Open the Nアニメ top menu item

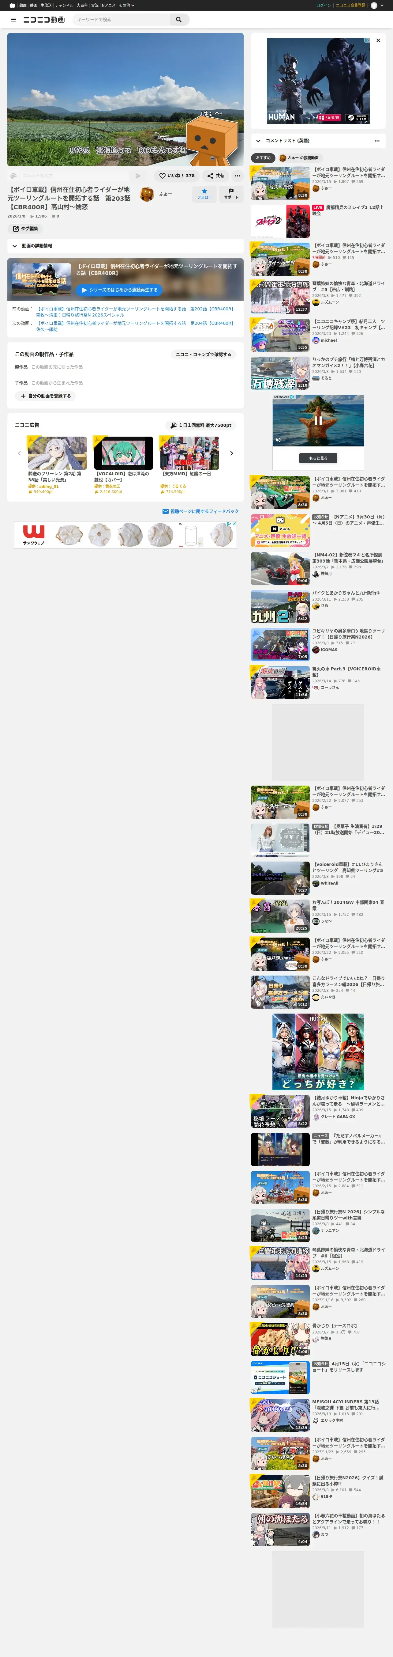109,5
